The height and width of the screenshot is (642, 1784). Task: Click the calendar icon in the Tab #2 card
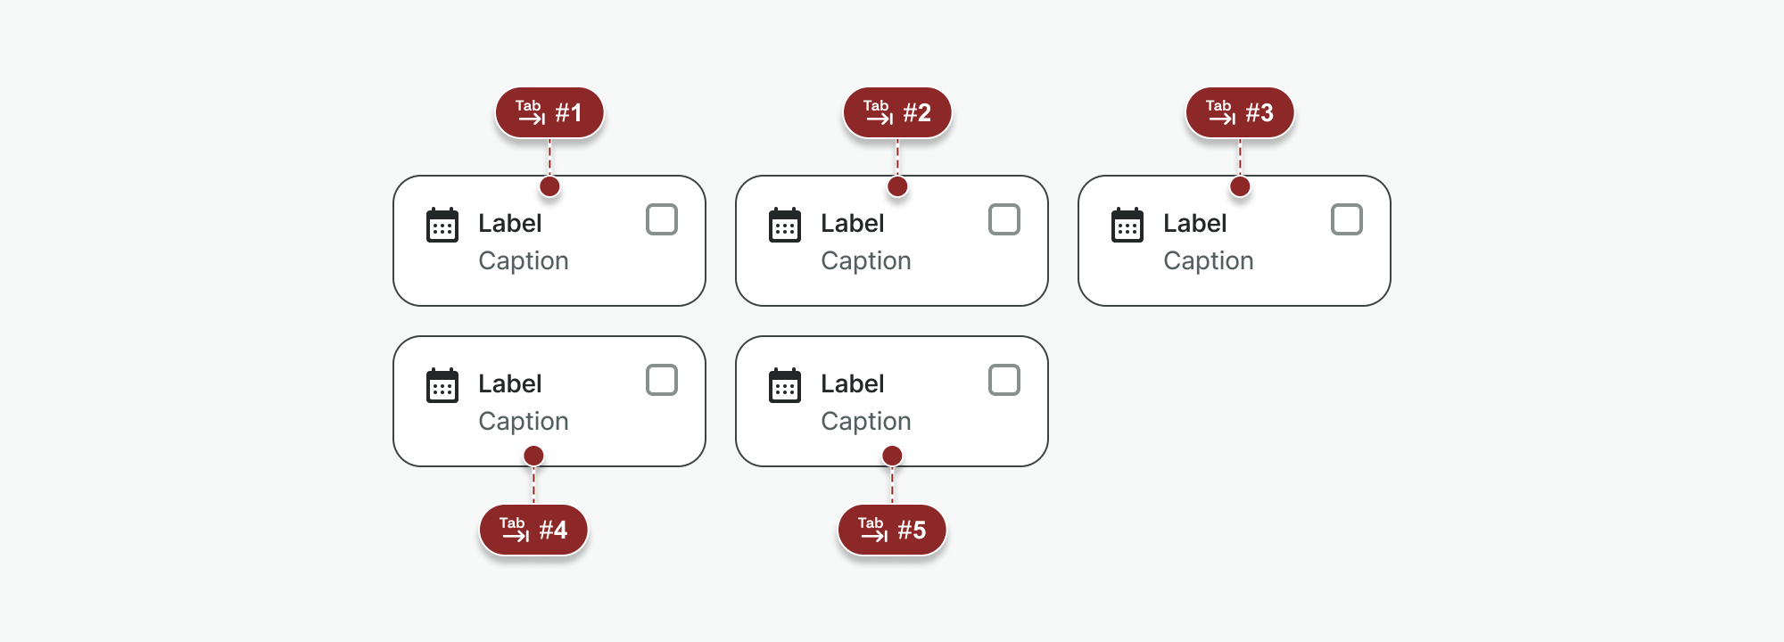tap(785, 226)
